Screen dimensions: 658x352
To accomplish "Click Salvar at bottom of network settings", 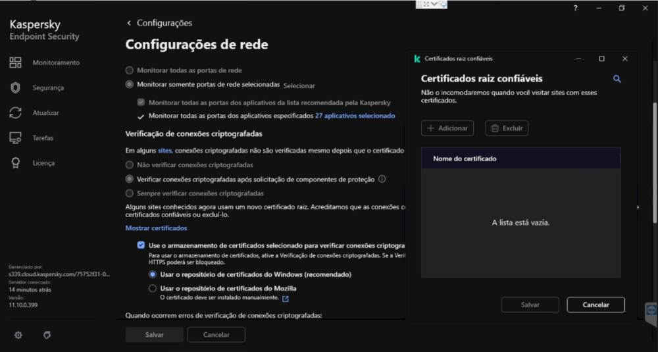I will click(155, 335).
